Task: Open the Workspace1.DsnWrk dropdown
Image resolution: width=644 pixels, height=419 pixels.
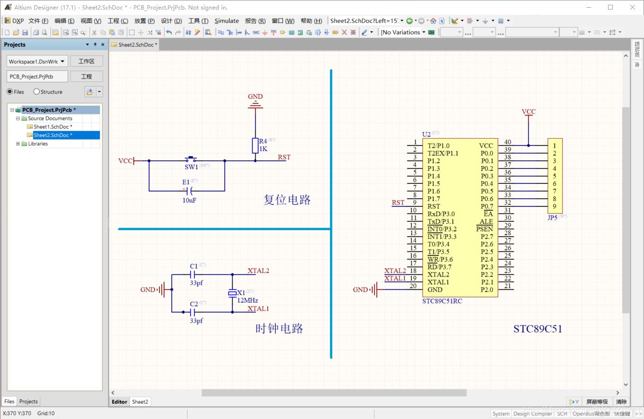Action: pyautogui.click(x=63, y=61)
